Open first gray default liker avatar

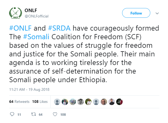[x=57, y=102]
